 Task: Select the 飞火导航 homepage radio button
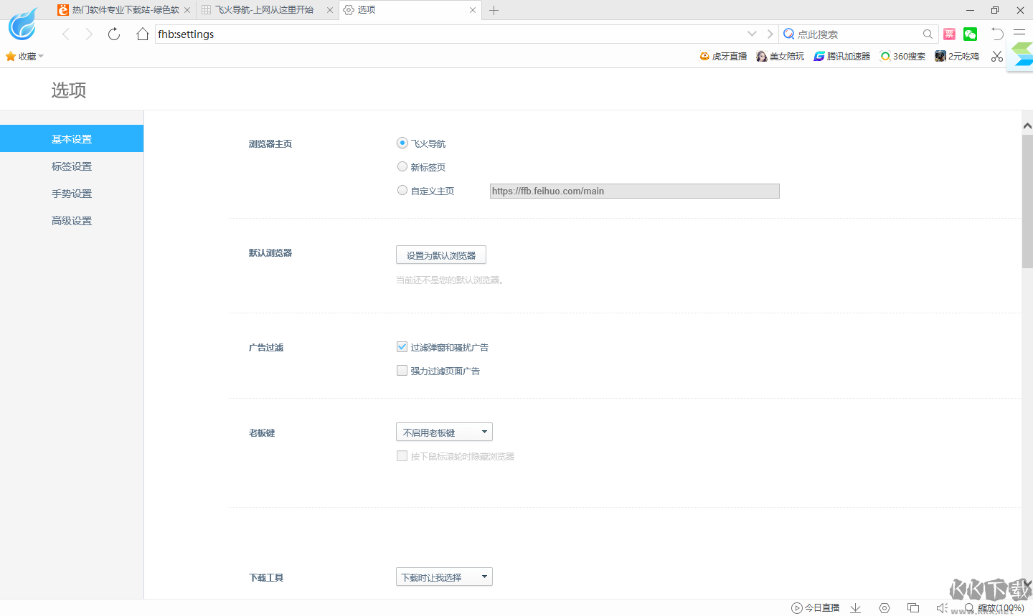click(402, 143)
